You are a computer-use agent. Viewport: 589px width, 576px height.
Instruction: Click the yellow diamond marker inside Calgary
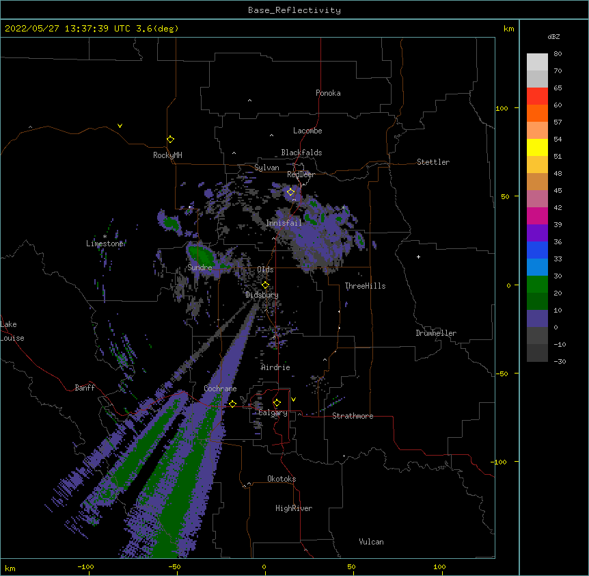pyautogui.click(x=277, y=403)
